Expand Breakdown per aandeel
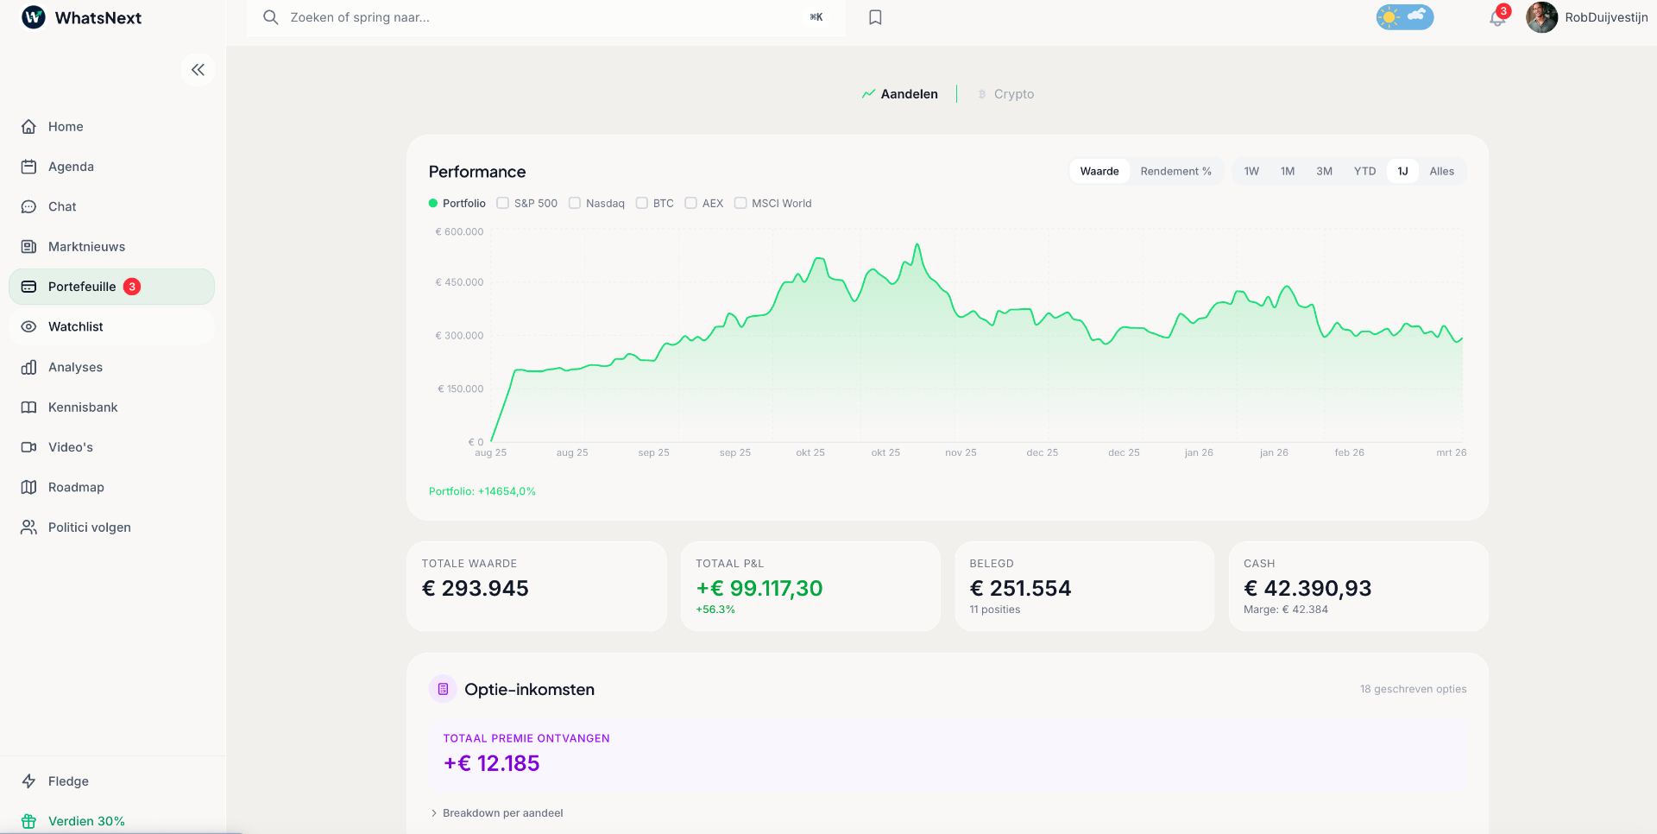 [x=502, y=812]
